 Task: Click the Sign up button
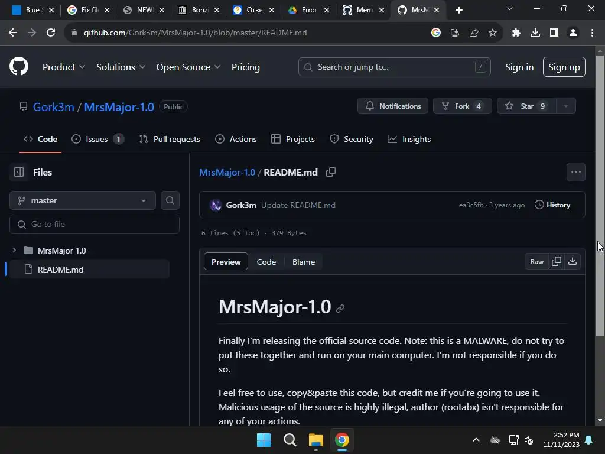coord(564,67)
